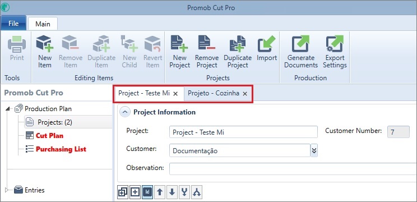The width and height of the screenshot is (417, 202).
Task: Click the move up arrow button
Action: coord(160,192)
